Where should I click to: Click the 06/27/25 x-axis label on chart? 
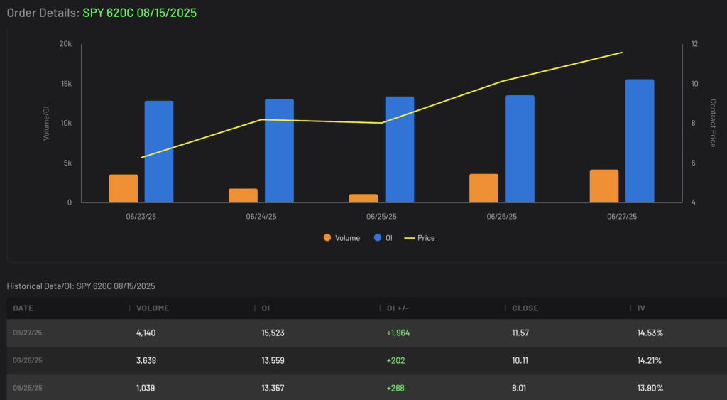pyautogui.click(x=622, y=216)
